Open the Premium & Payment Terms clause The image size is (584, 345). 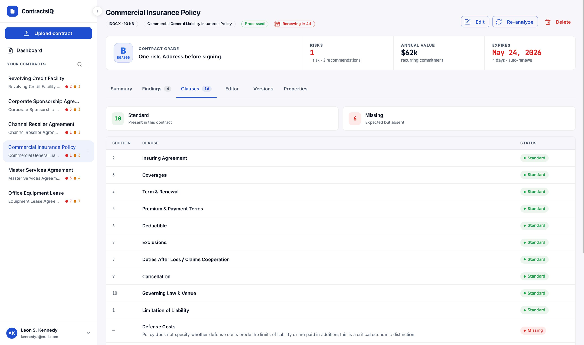pyautogui.click(x=340, y=209)
